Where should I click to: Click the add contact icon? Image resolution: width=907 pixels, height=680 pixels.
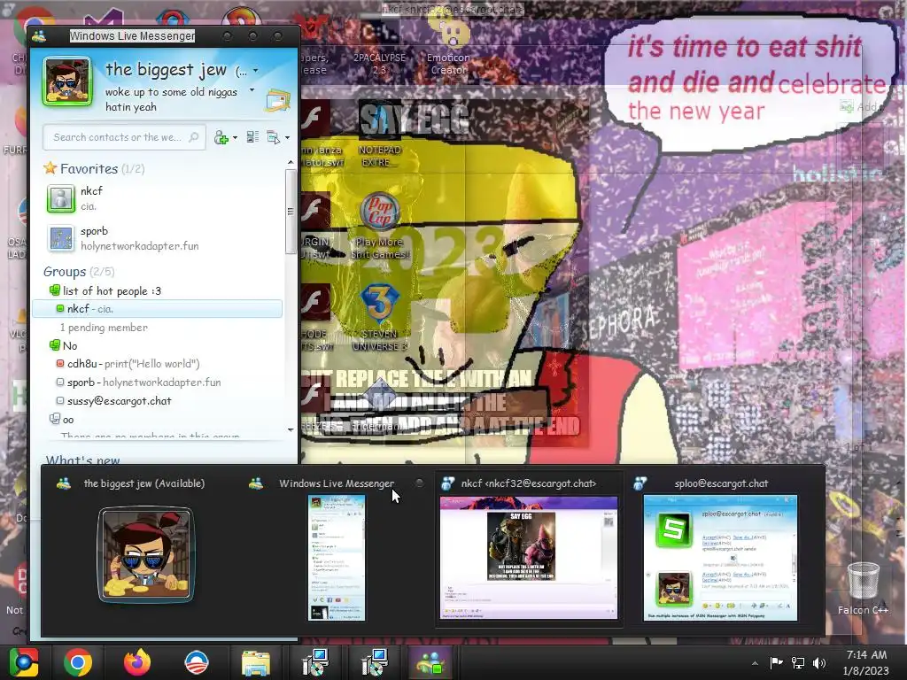(221, 137)
